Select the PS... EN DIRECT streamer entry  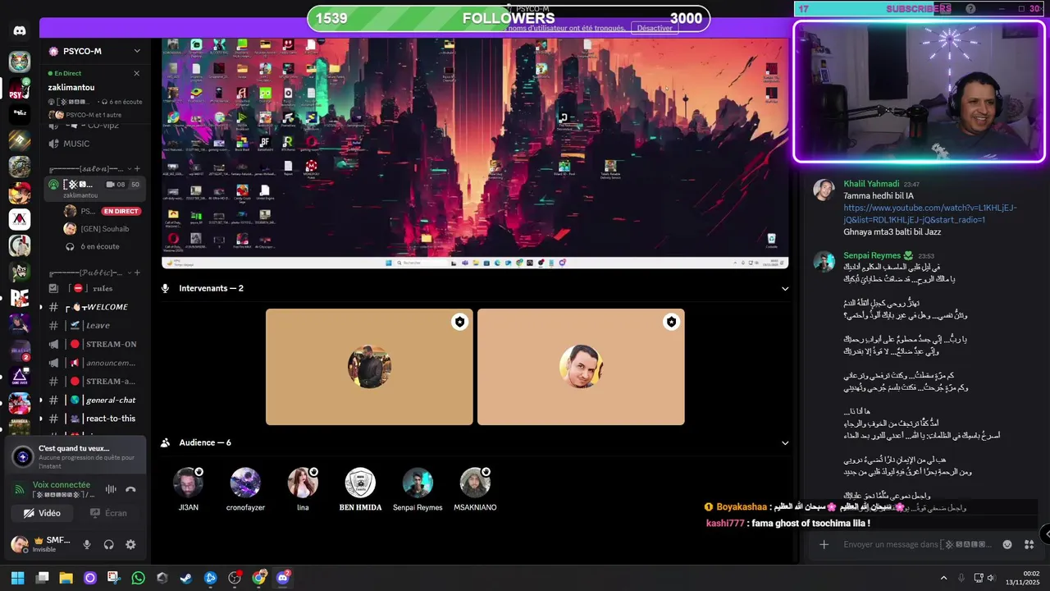(x=103, y=211)
